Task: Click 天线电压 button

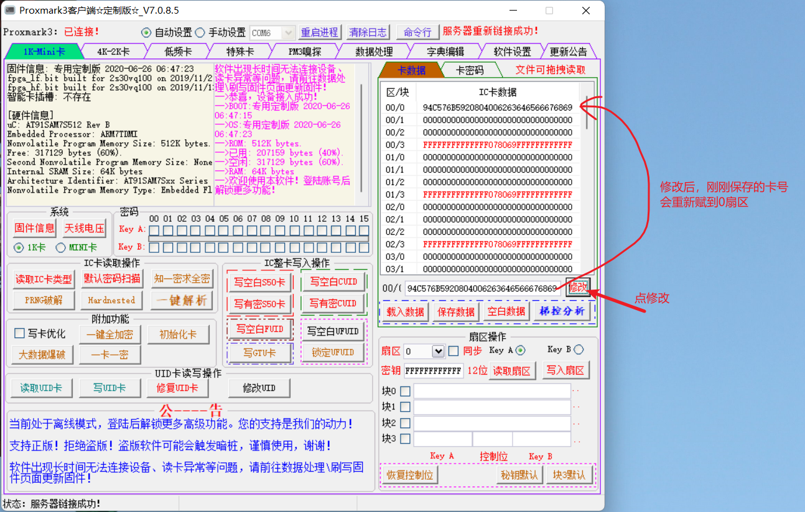Action: point(85,228)
